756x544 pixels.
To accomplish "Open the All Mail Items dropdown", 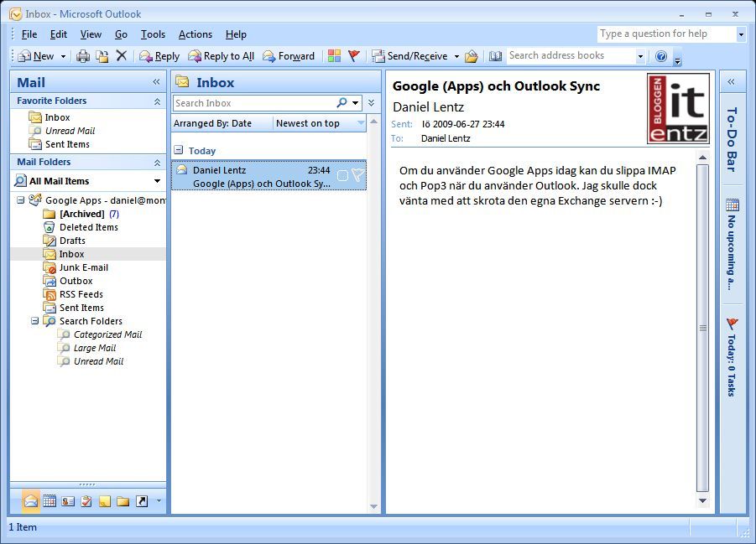I will (157, 181).
